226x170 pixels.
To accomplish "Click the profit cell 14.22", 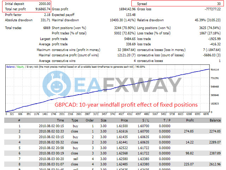I will click(190, 142).
